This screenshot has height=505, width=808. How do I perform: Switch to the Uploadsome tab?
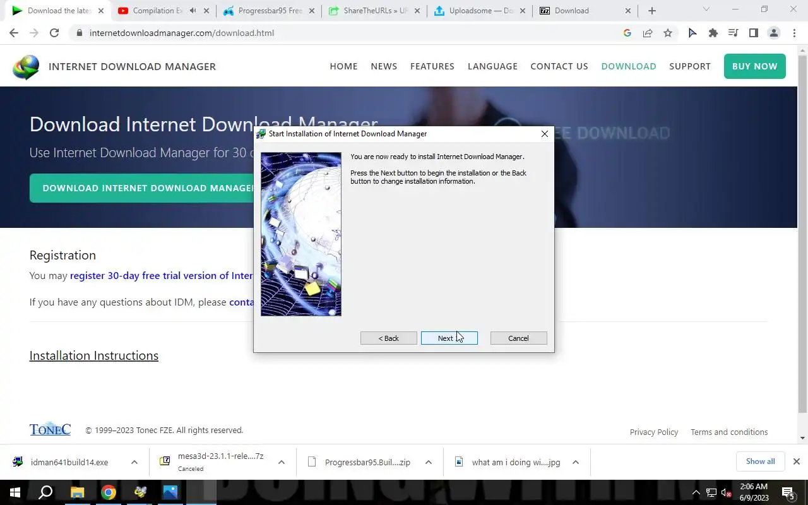tap(479, 11)
